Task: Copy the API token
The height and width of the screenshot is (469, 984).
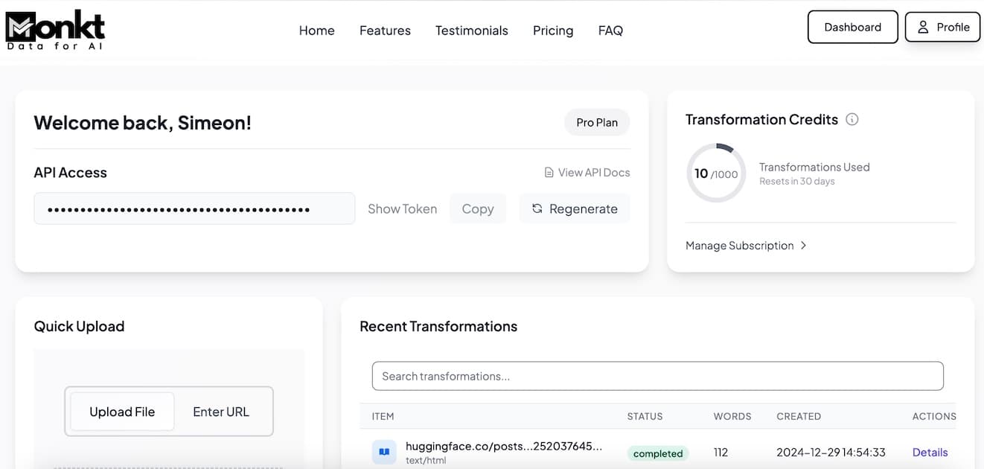Action: [478, 209]
